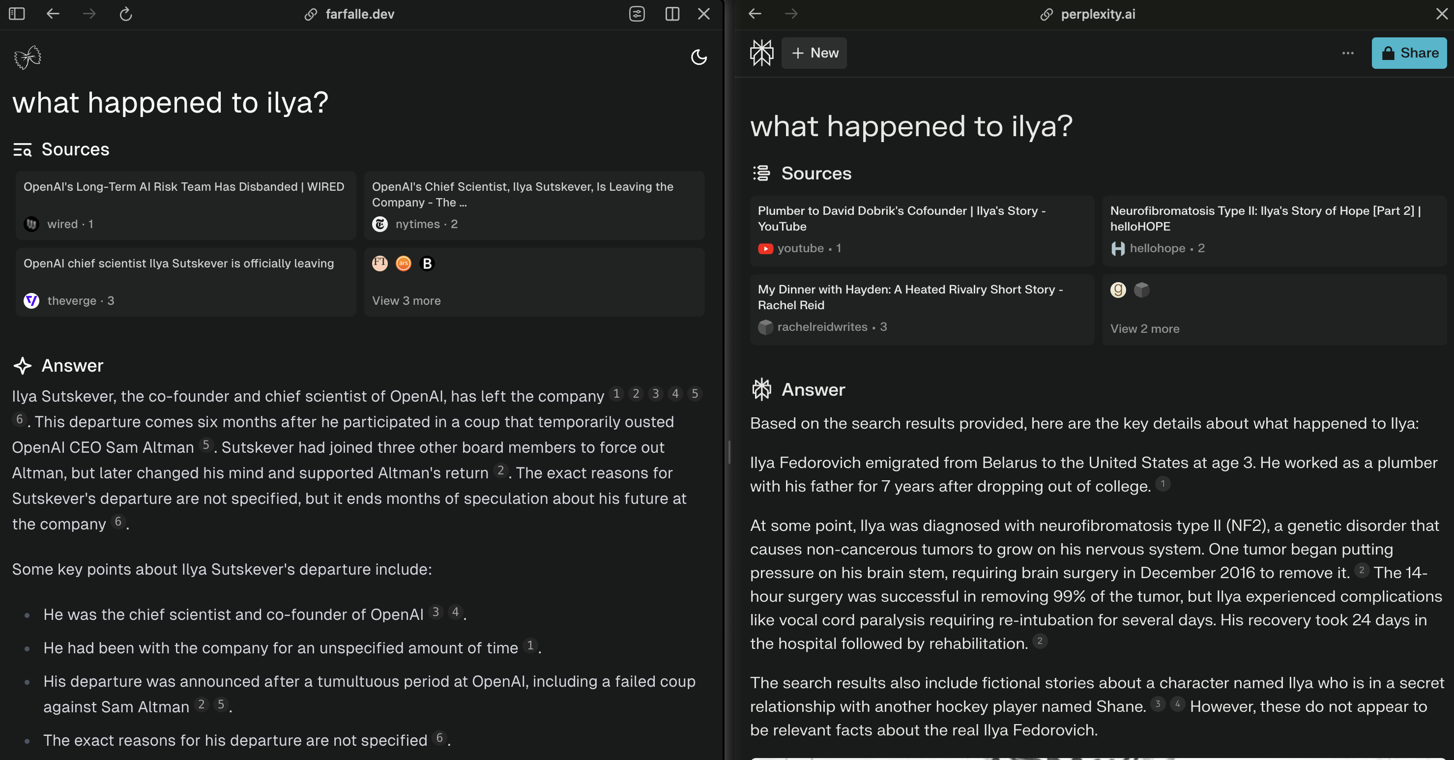Click the Sources list-search icon on Farfalle

coord(23,149)
